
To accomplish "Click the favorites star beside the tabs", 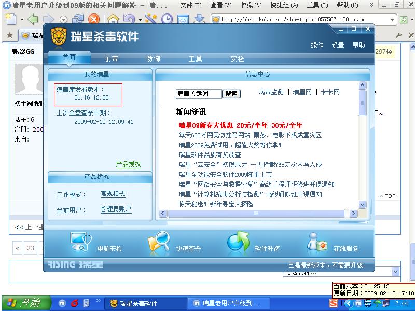I will [10, 35].
